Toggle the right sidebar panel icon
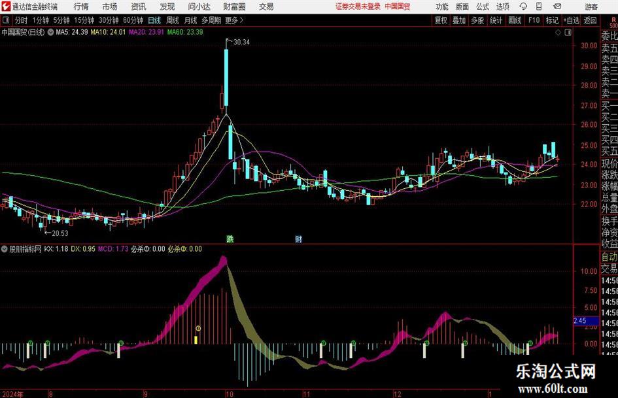 [x=568, y=33]
